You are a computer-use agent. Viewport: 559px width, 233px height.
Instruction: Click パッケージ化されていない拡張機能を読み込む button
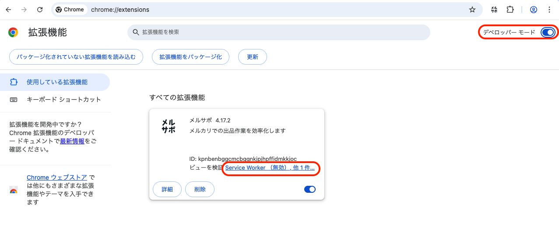tap(76, 57)
